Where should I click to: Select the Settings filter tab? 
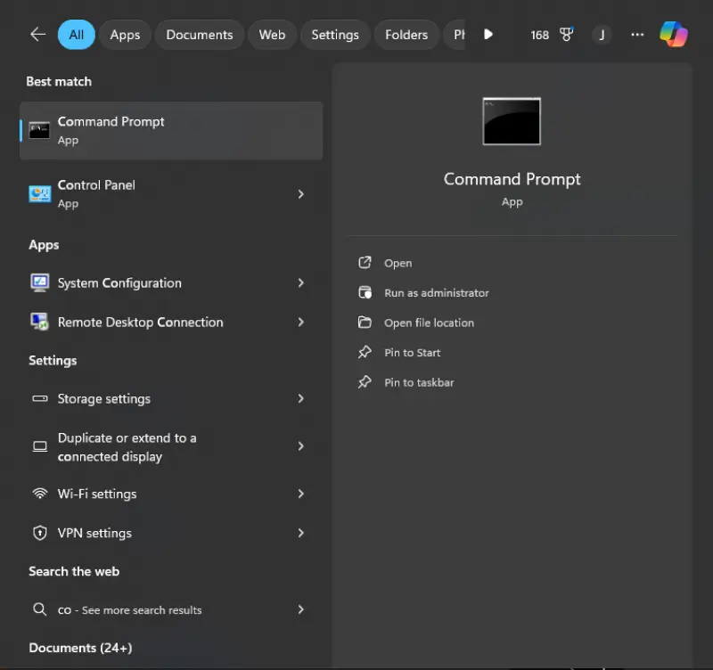click(x=334, y=35)
